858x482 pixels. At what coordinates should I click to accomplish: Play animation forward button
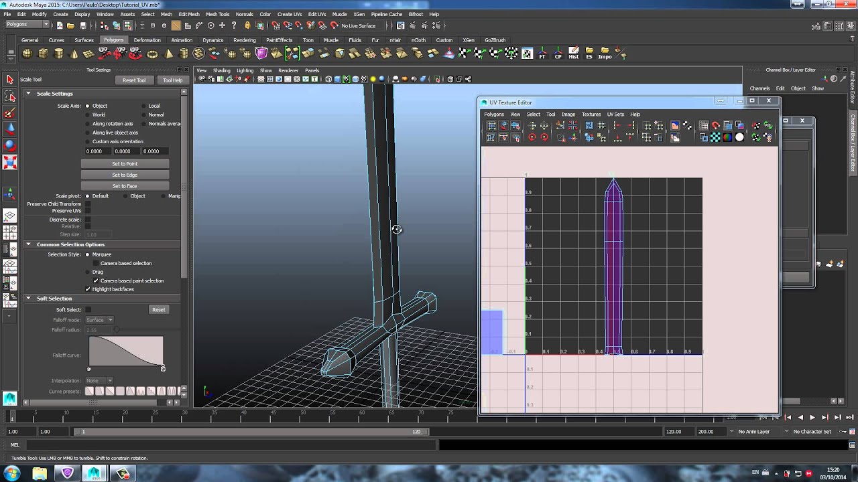[x=812, y=417]
